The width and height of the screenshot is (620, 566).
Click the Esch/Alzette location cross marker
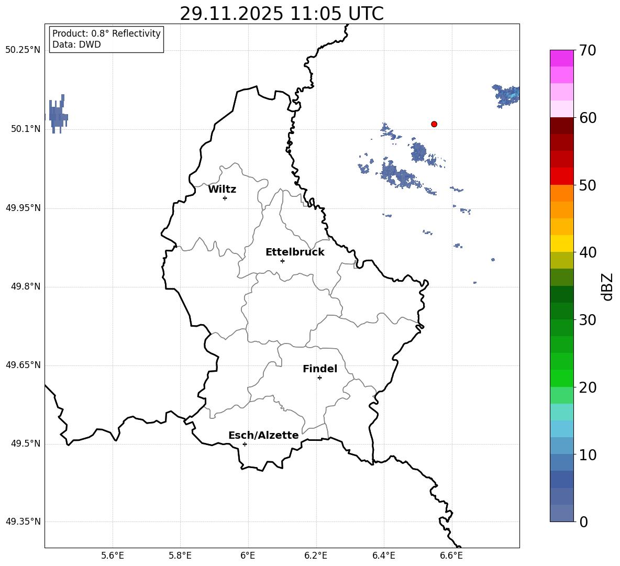coord(245,444)
